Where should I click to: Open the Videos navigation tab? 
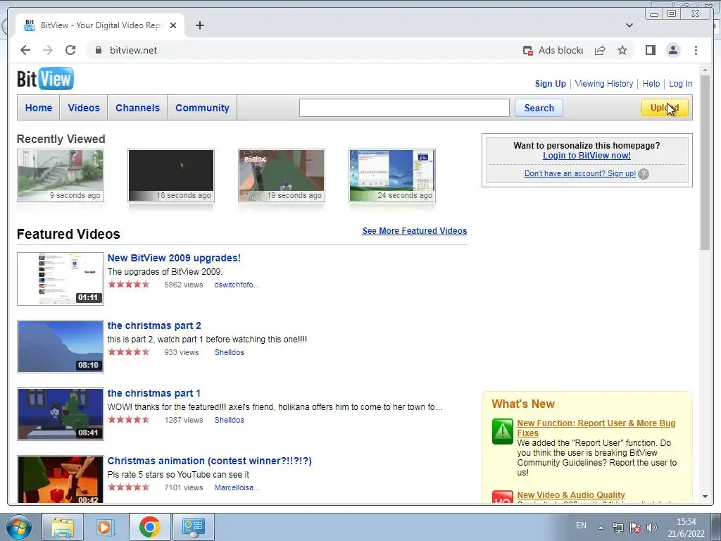click(x=84, y=108)
